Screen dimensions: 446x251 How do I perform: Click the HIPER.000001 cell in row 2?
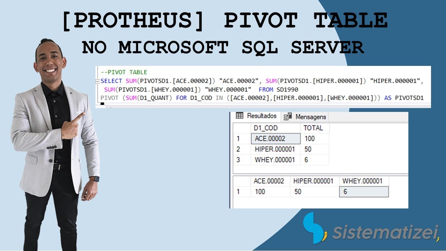(276, 149)
